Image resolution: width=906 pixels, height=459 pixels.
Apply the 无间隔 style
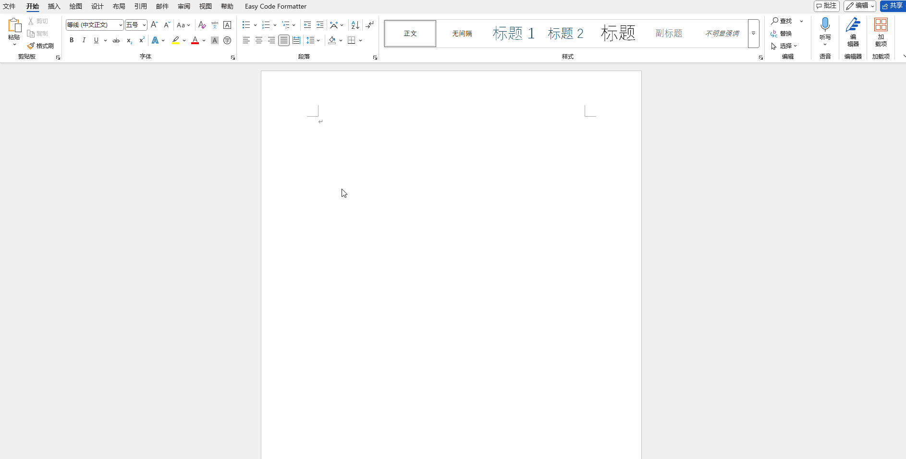(x=462, y=34)
